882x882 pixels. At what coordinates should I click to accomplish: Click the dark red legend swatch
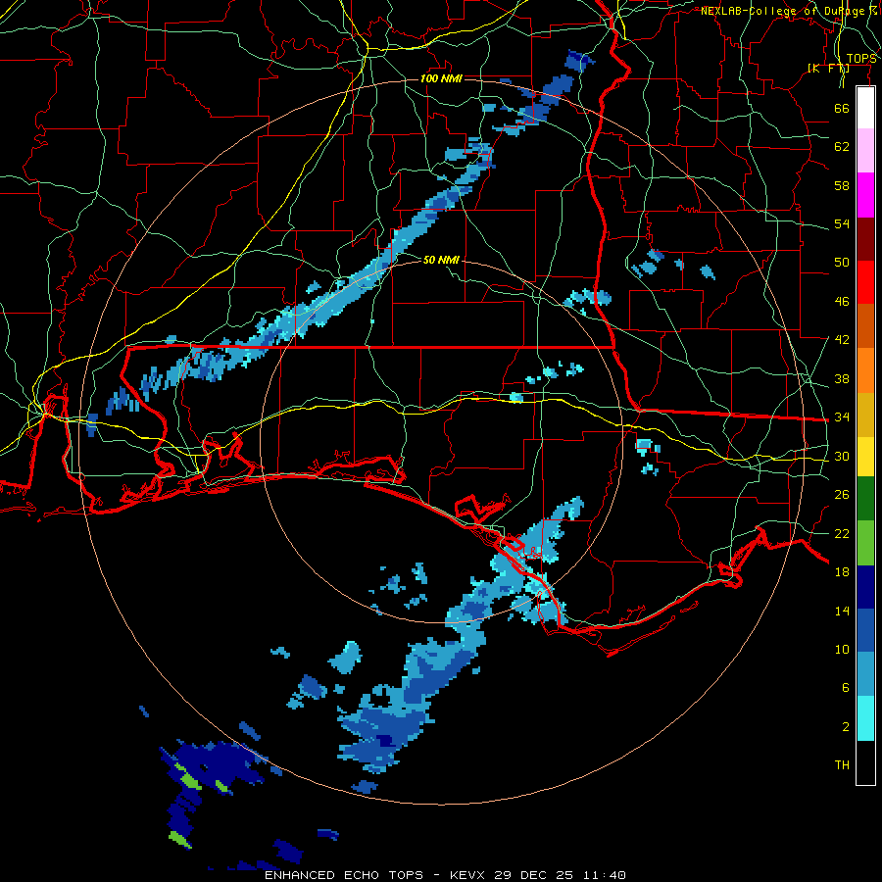point(865,239)
